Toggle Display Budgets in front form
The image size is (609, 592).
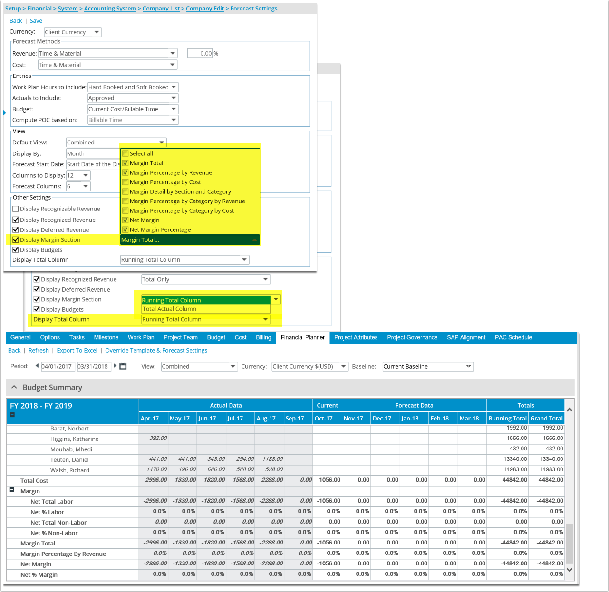tap(16, 249)
